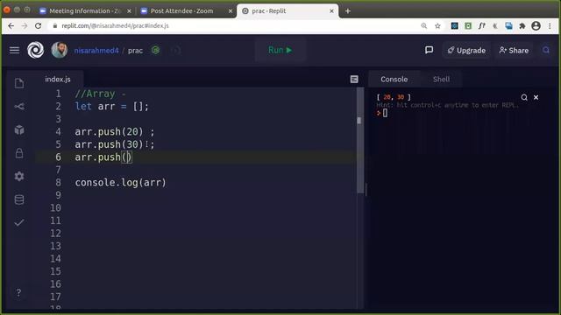The image size is (561, 315).
Task: Click the history icon next to the language badge
Action: [175, 51]
